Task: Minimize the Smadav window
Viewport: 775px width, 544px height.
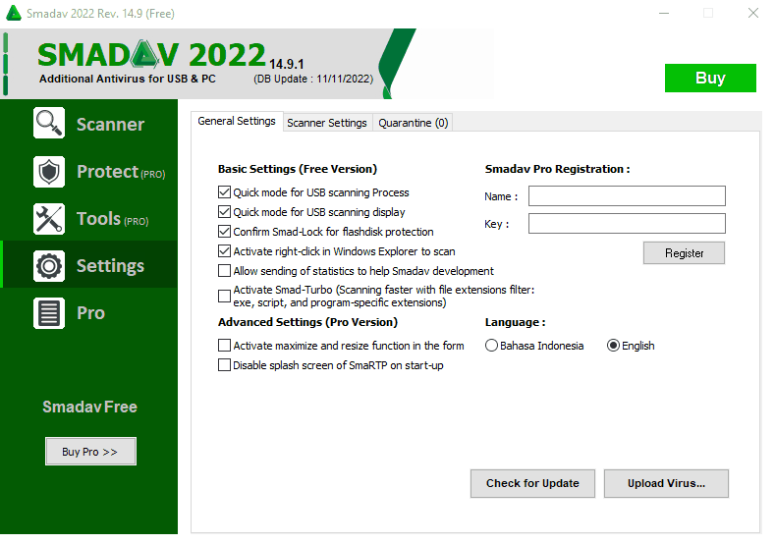Action: point(664,13)
